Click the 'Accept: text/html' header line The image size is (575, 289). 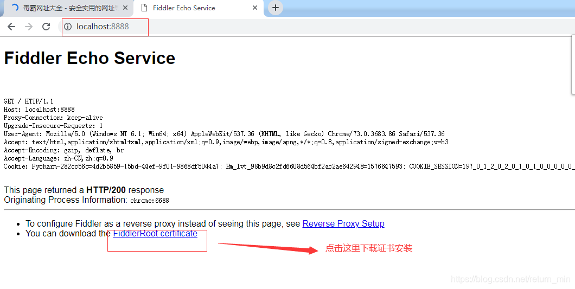[x=226, y=142]
